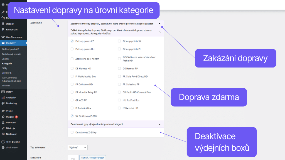Expand the Zásilkovna disallowed shipping methods section

tap(160, 23)
